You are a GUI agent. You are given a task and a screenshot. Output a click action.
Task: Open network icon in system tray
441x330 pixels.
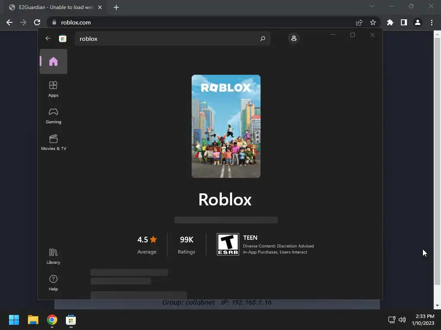[391, 320]
